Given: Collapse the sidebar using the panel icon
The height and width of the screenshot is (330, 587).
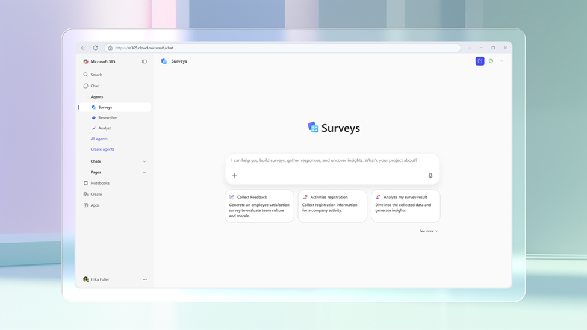Looking at the screenshot, I should [144, 61].
